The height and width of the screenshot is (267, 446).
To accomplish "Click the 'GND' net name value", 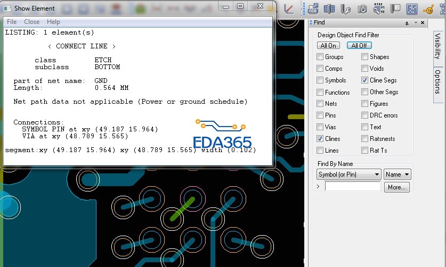I will [101, 81].
